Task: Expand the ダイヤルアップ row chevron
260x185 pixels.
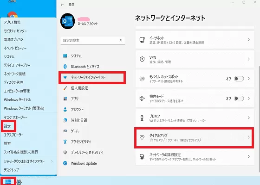Action: coord(249,137)
